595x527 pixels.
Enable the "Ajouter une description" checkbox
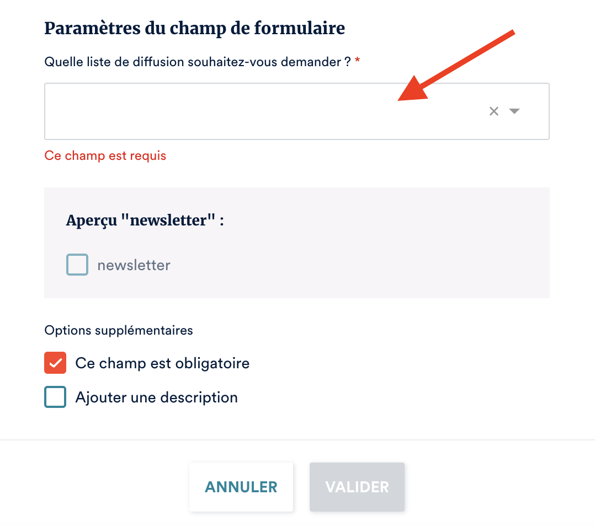tap(55, 397)
